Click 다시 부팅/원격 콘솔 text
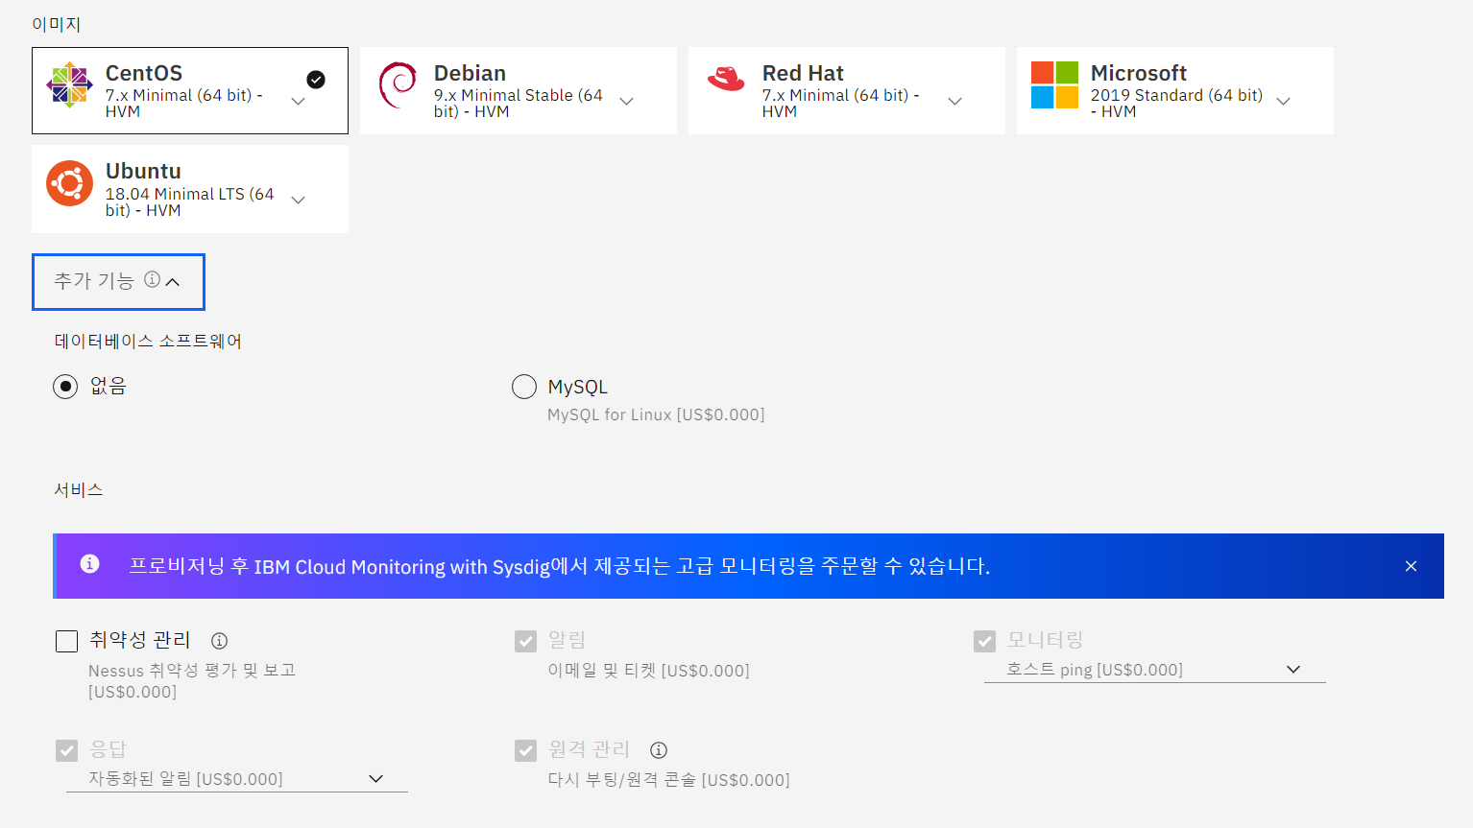Screen dimensions: 1473x828 pos(668,780)
